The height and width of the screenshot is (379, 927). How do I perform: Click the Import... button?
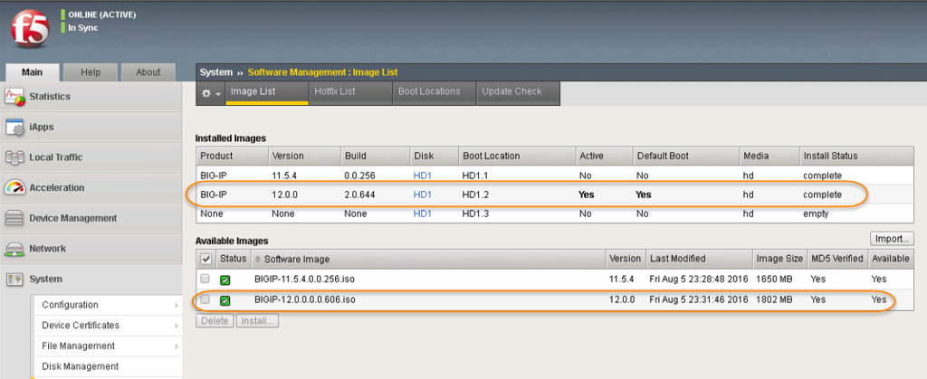coord(892,239)
